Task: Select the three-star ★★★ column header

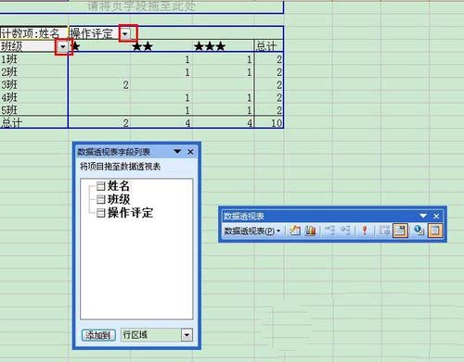Action: (x=210, y=46)
